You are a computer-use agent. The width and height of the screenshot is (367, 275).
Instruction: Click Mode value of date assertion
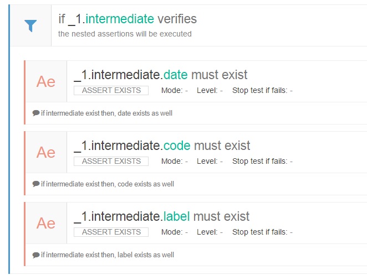(x=186, y=90)
